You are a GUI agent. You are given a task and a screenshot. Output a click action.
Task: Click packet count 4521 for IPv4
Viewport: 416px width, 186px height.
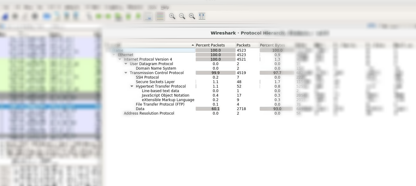(x=241, y=59)
